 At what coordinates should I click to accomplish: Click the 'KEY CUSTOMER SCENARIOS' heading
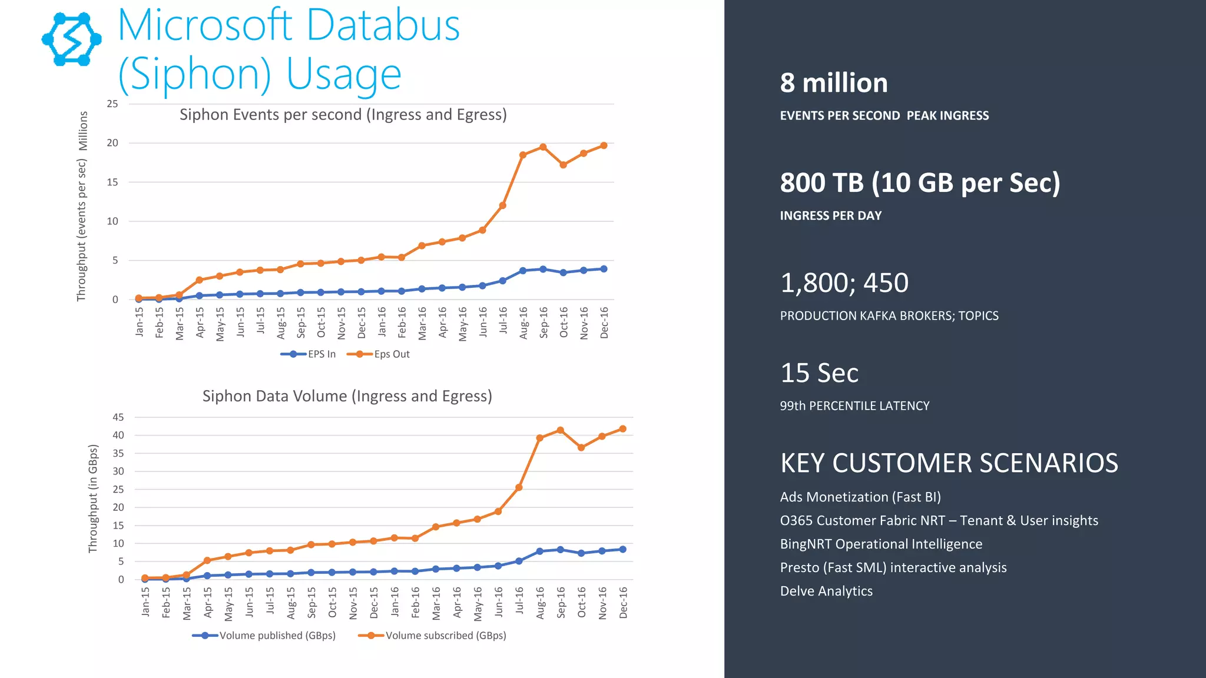[949, 463]
